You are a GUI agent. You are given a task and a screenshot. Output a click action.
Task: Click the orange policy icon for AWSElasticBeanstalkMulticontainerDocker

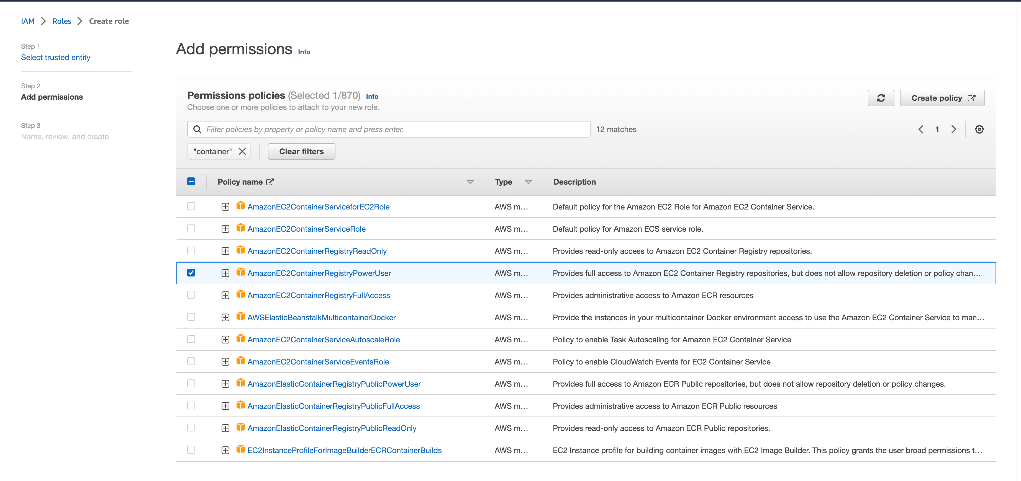[240, 316]
